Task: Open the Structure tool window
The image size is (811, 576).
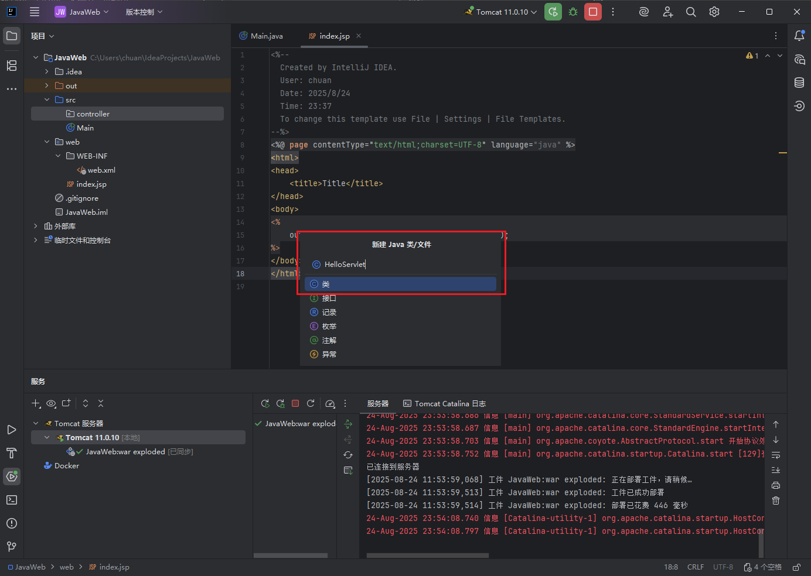Action: click(x=12, y=66)
